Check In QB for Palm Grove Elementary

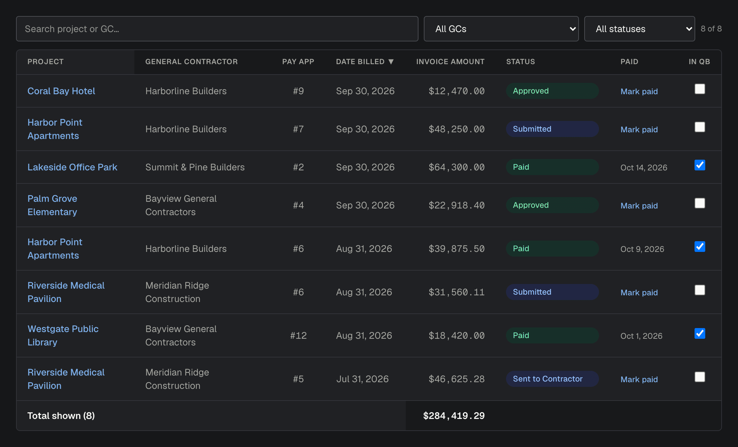point(700,203)
